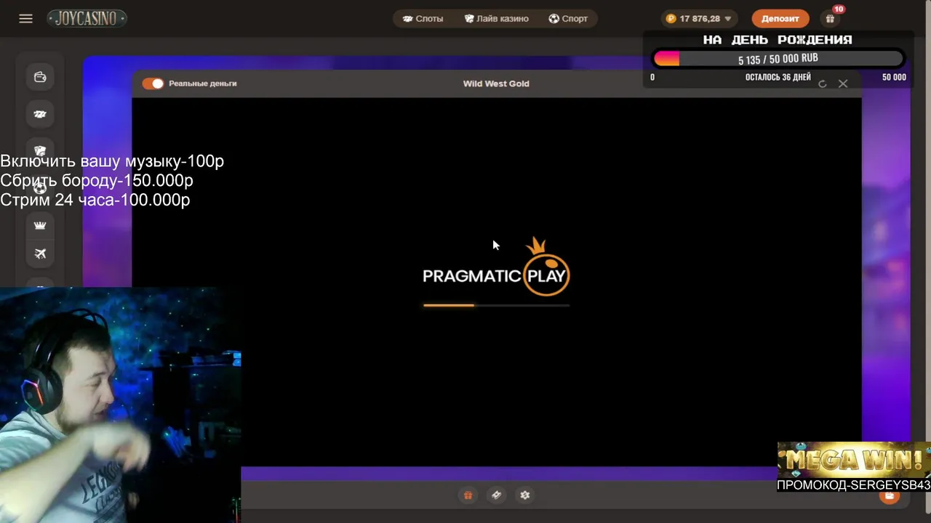931x523 pixels.
Task: Open the Спорт section
Action: [568, 18]
